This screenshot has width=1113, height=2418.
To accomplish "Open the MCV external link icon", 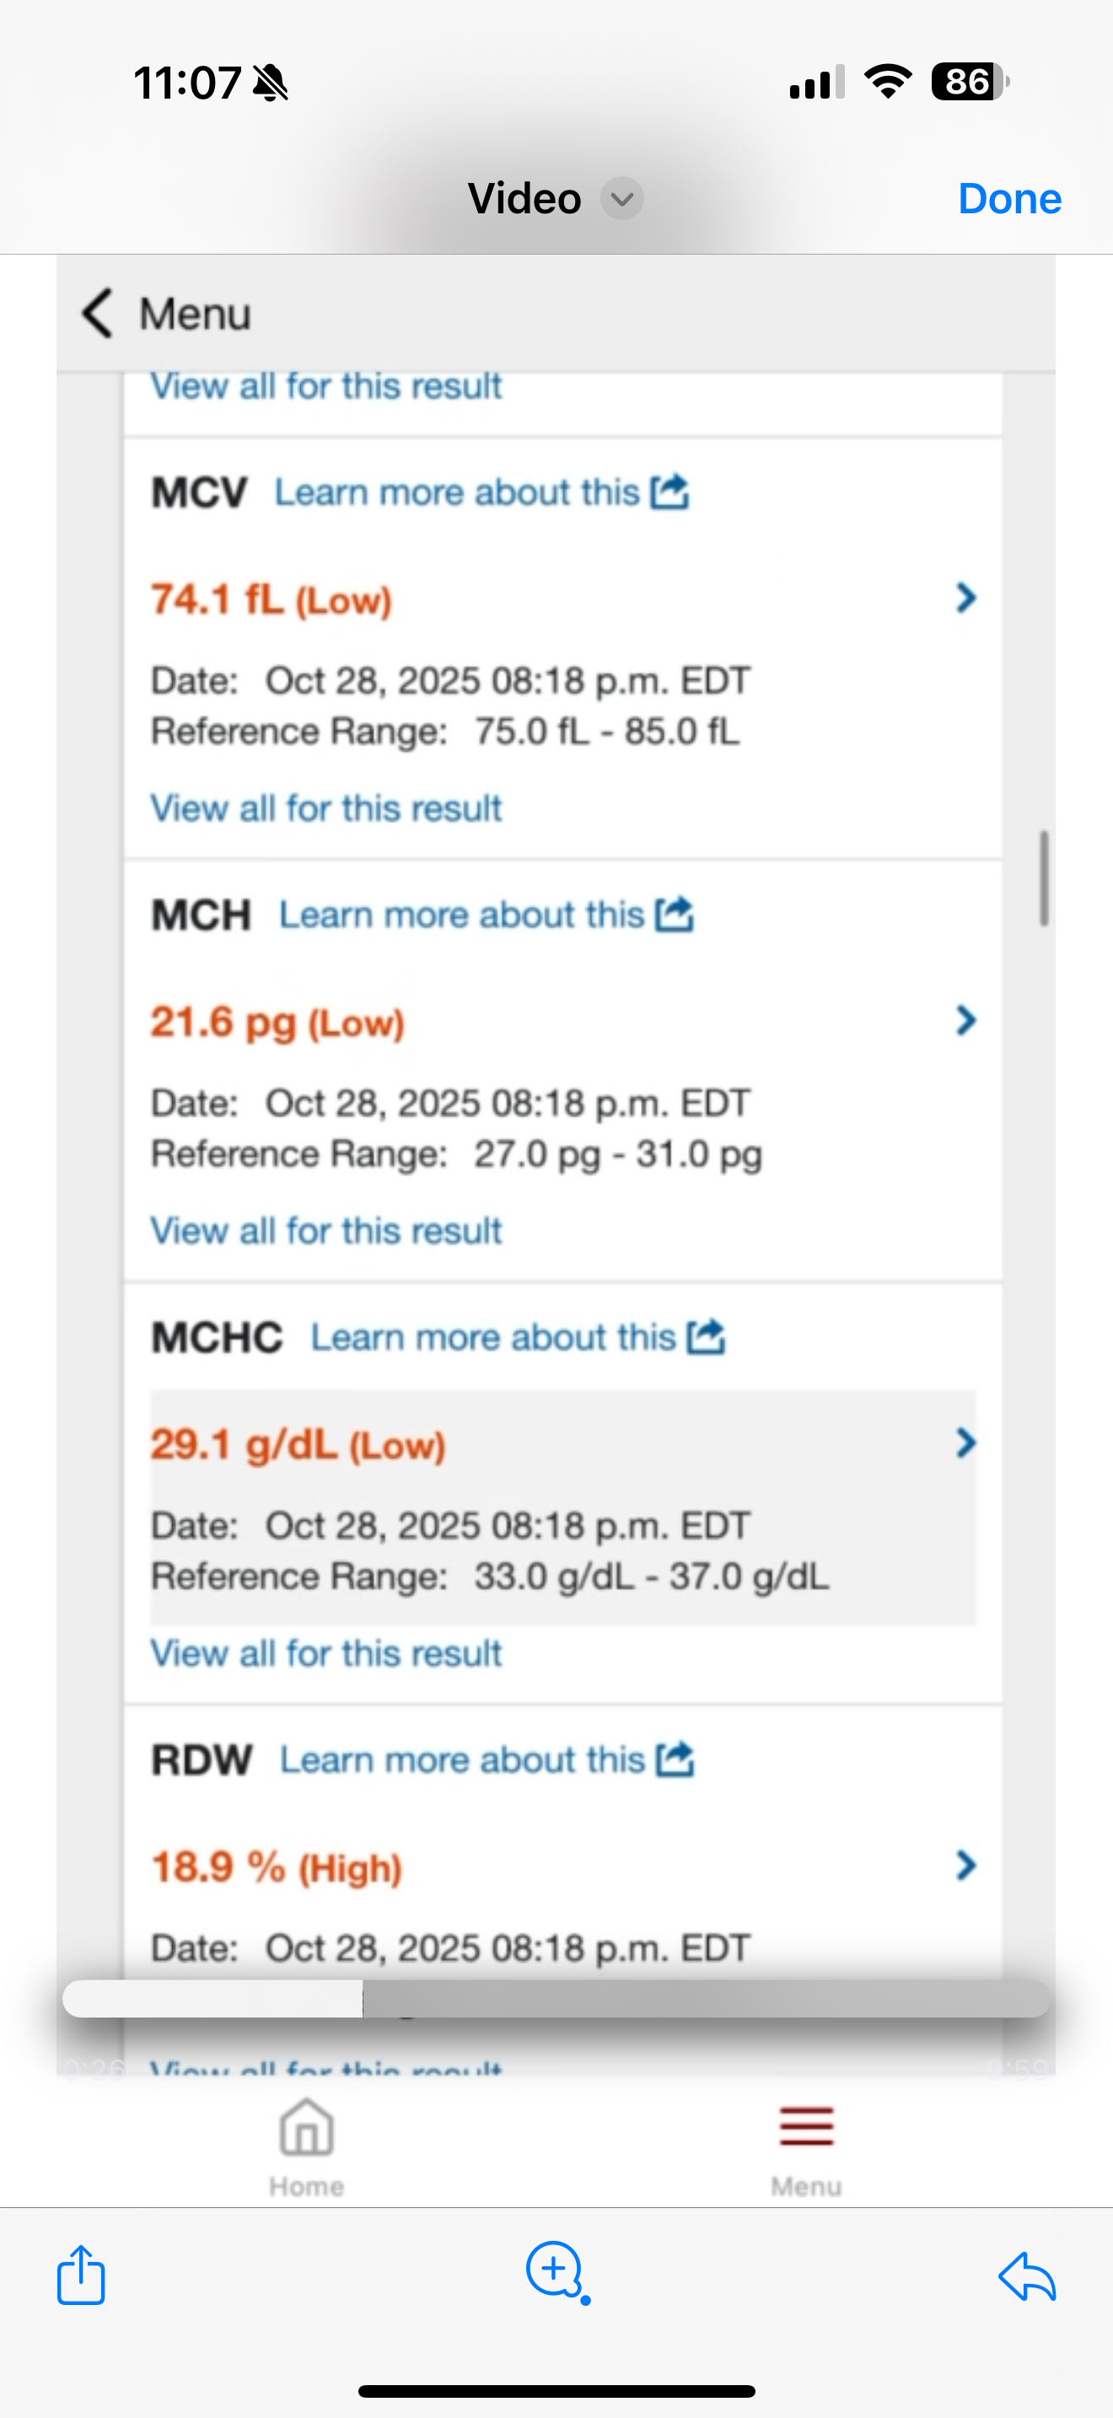I will 670,492.
